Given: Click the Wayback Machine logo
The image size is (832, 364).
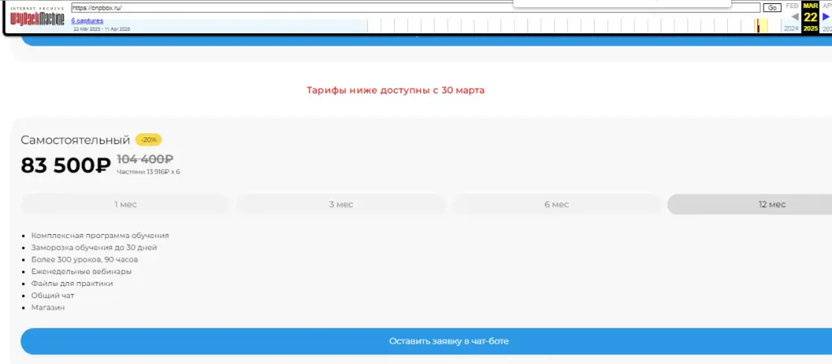Looking at the screenshot, I should coord(37,17).
